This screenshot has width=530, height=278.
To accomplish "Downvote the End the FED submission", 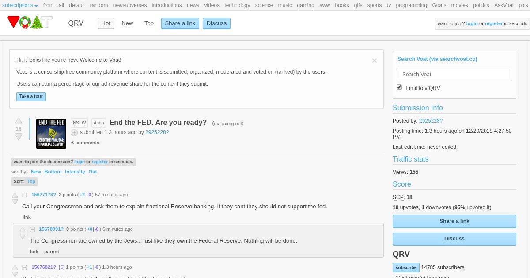I will click(19, 137).
